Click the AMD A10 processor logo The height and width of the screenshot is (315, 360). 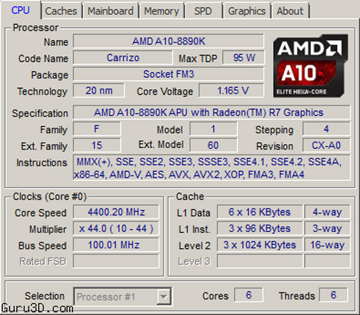click(x=311, y=66)
